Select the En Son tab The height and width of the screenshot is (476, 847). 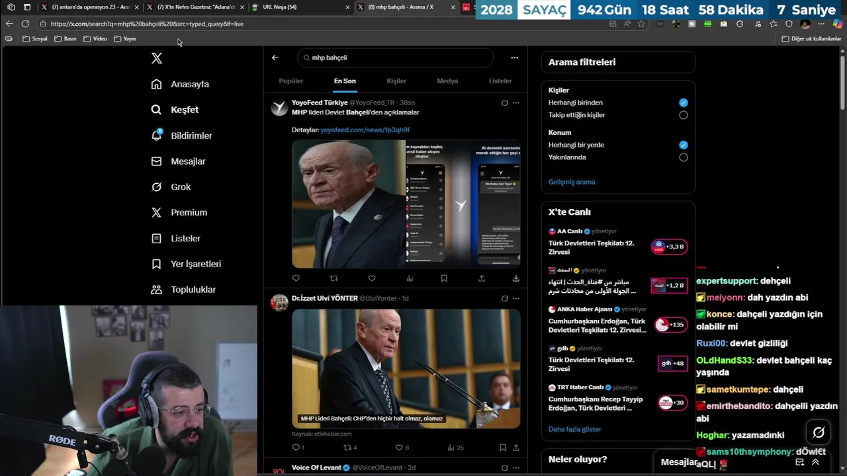click(x=345, y=81)
